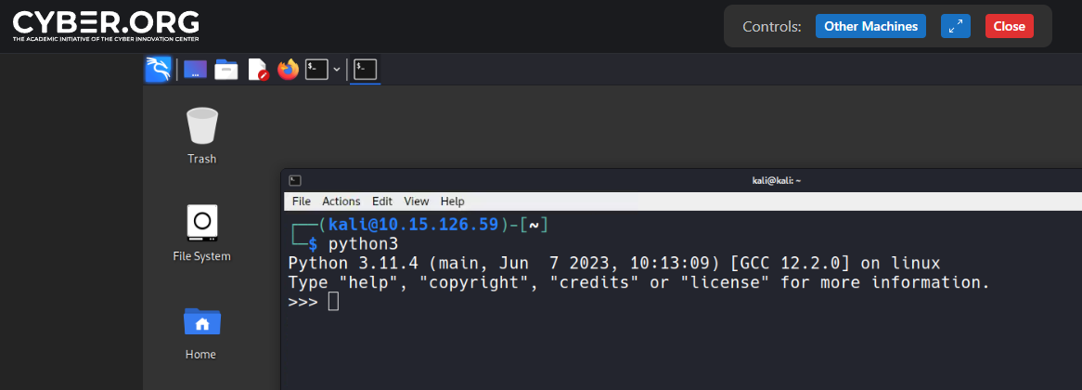1082x390 pixels.
Task: Toggle fullscreen with the expand arrows button
Action: [955, 26]
